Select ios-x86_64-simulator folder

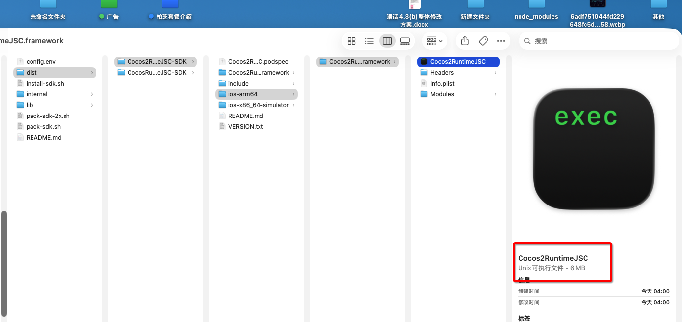(x=257, y=105)
